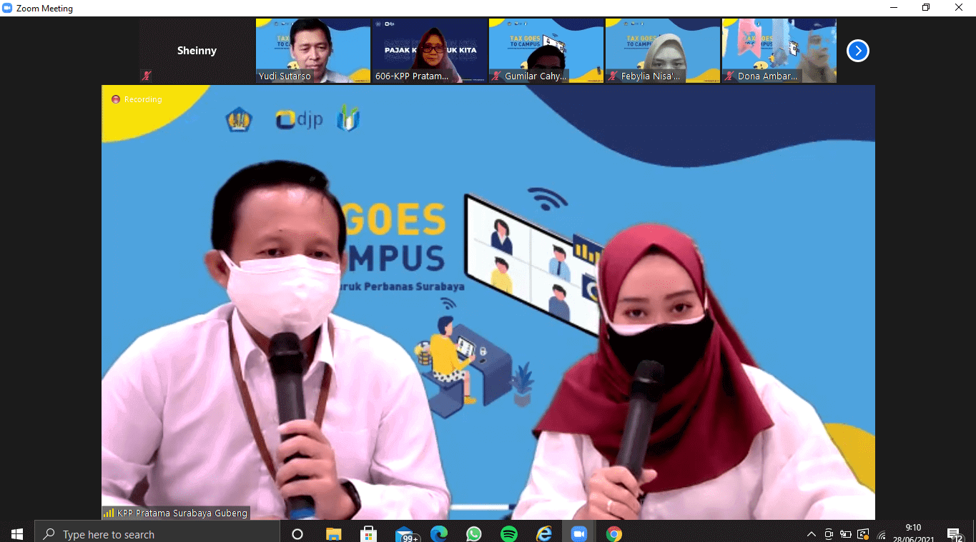Launch WhatsApp from the taskbar

click(474, 533)
